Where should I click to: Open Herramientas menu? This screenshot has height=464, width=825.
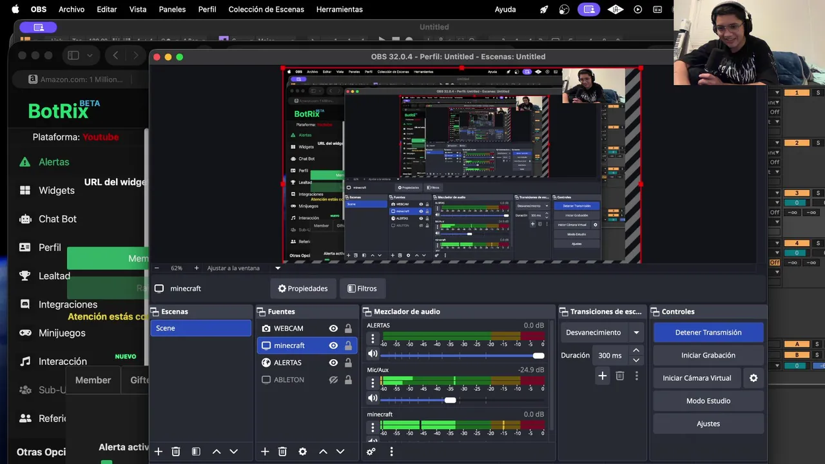pyautogui.click(x=340, y=10)
